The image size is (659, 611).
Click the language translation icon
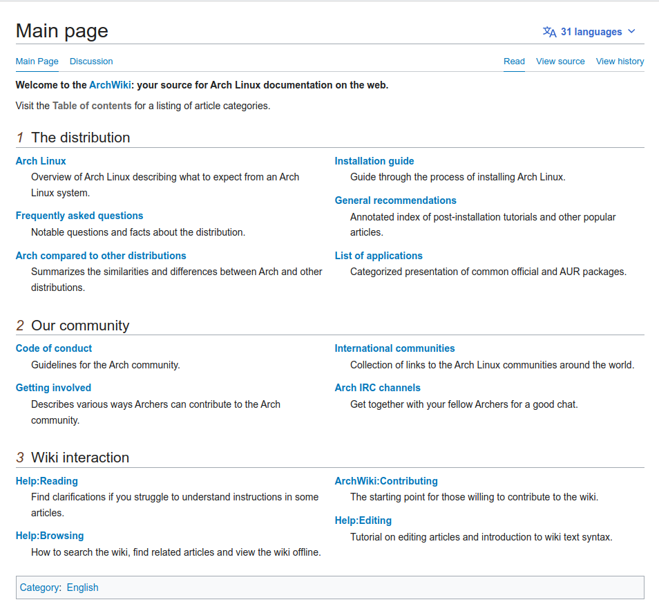coord(549,32)
